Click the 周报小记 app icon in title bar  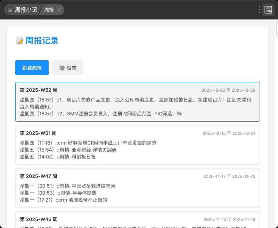coord(10,10)
